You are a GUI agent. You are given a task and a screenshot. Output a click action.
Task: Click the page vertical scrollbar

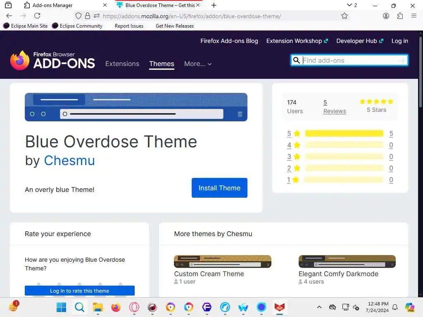coord(420,73)
